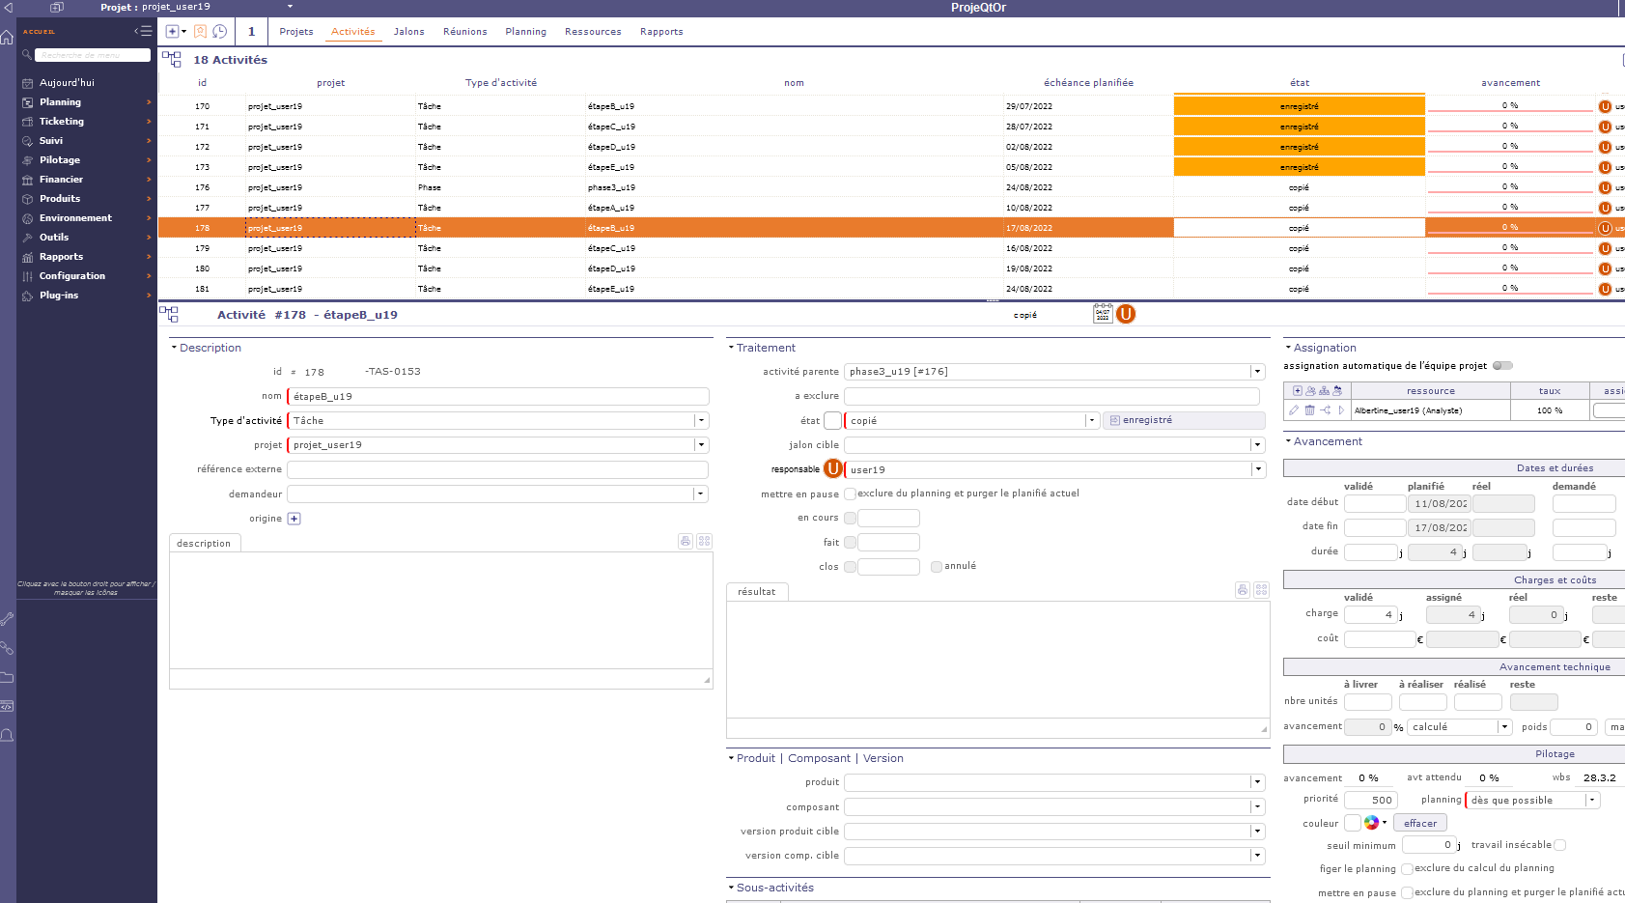Print the description field content
The width and height of the screenshot is (1625, 903).
(x=686, y=542)
